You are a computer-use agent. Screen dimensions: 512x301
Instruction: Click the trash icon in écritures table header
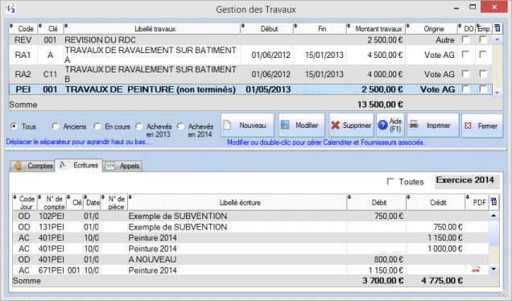[494, 202]
